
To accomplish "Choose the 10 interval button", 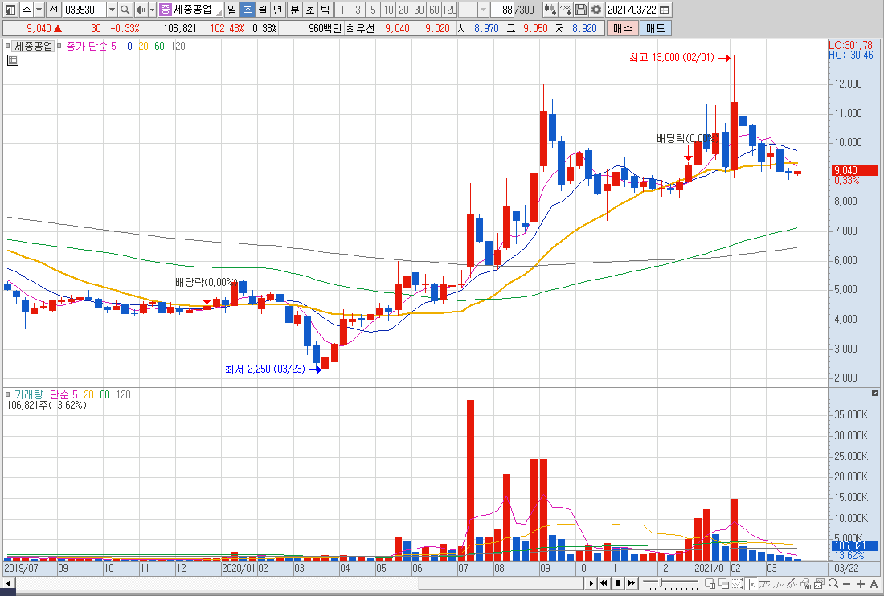I will 388,10.
